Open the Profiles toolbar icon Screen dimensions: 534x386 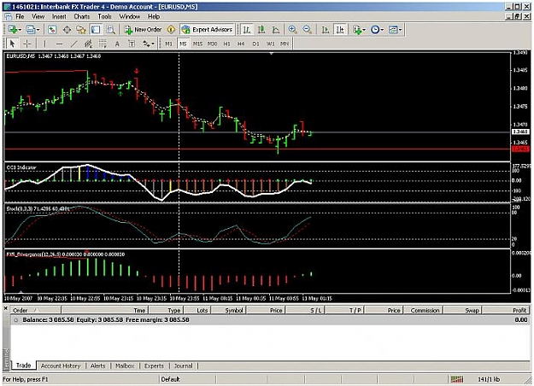31,30
